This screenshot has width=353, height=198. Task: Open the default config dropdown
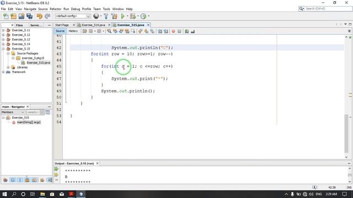[x=73, y=16]
